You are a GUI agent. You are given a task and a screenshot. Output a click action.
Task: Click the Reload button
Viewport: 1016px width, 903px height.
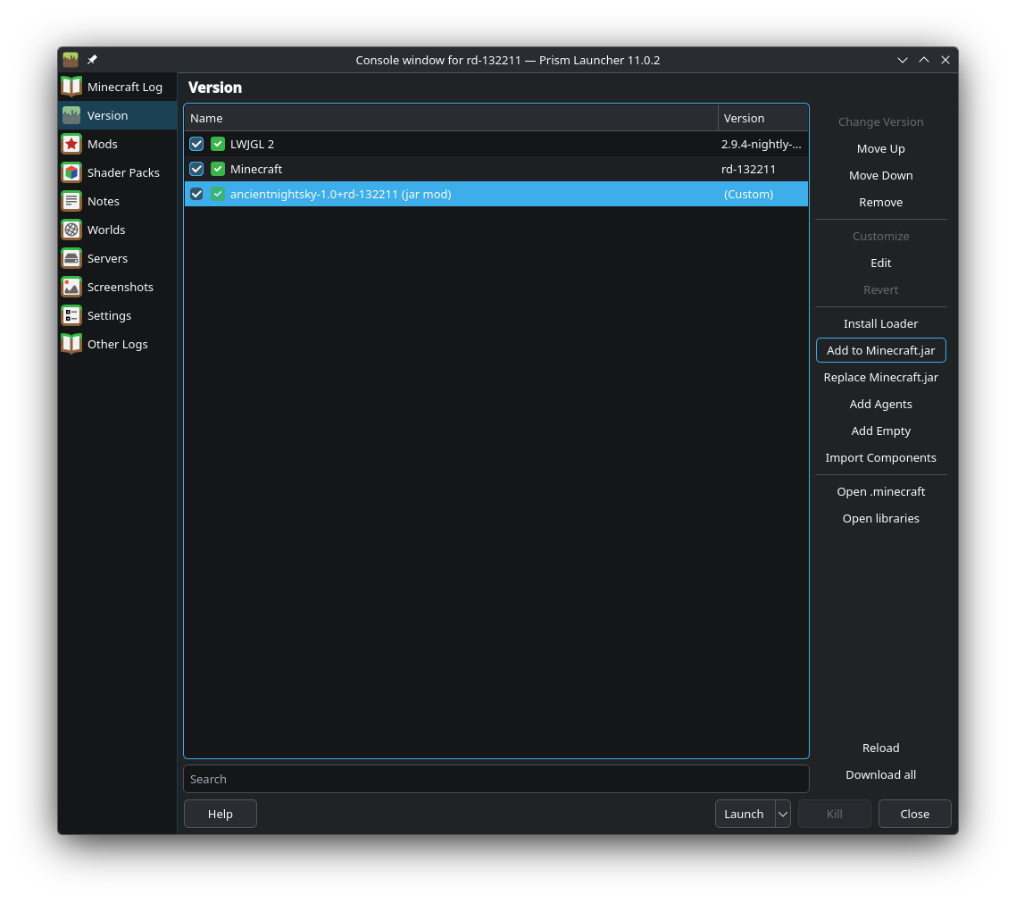pos(880,748)
